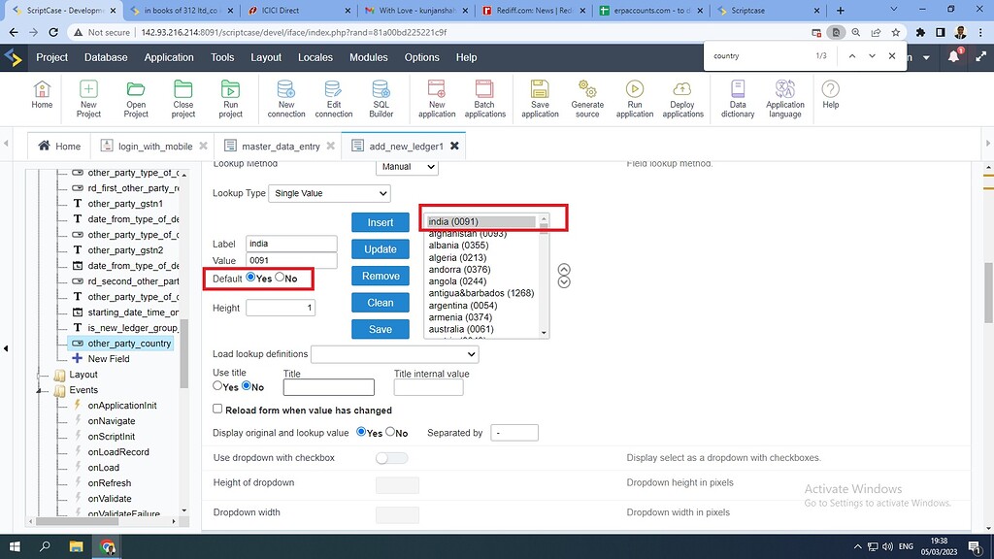
Task: Deploy applications
Action: (x=681, y=97)
